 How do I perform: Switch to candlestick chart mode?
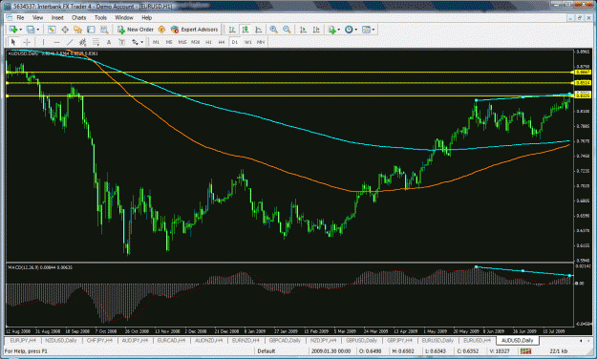pyautogui.click(x=245, y=30)
